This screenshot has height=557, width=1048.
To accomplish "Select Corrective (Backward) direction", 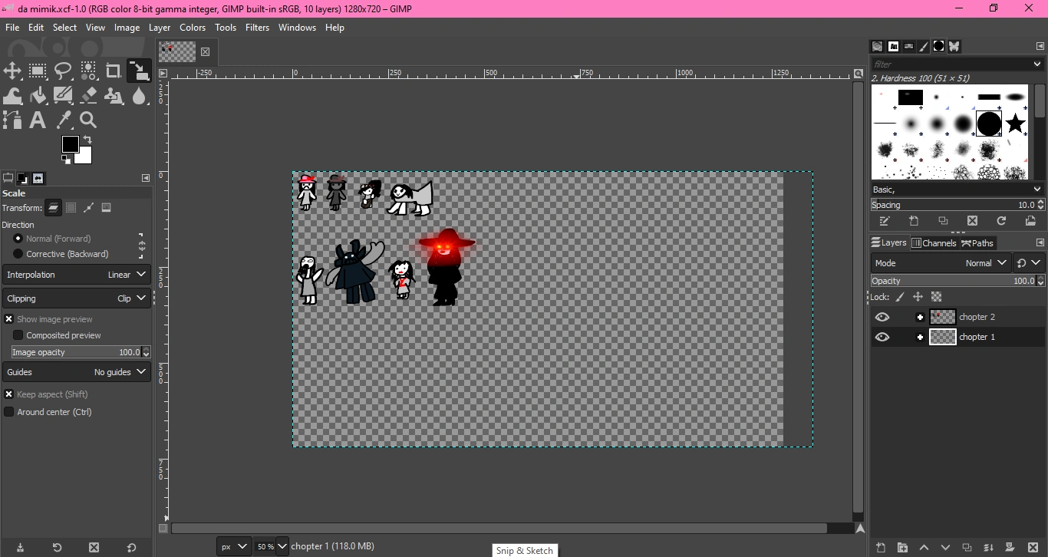I will [18, 254].
